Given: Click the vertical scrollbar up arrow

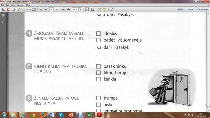Looking at the screenshot, I should pyautogui.click(x=209, y=14).
